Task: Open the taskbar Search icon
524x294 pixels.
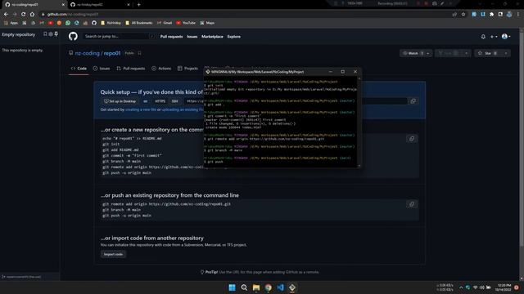Action: 244,287
